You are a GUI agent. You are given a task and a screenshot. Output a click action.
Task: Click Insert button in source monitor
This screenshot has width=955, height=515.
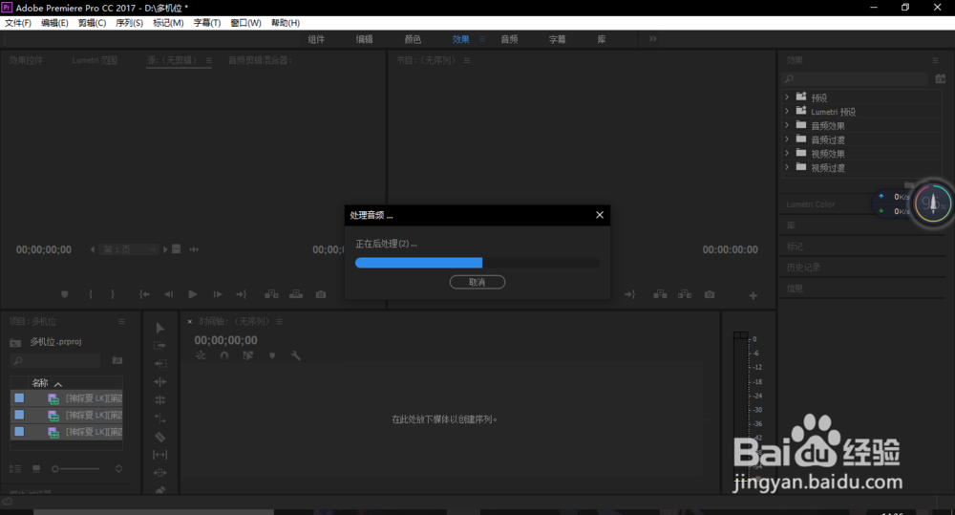click(271, 294)
